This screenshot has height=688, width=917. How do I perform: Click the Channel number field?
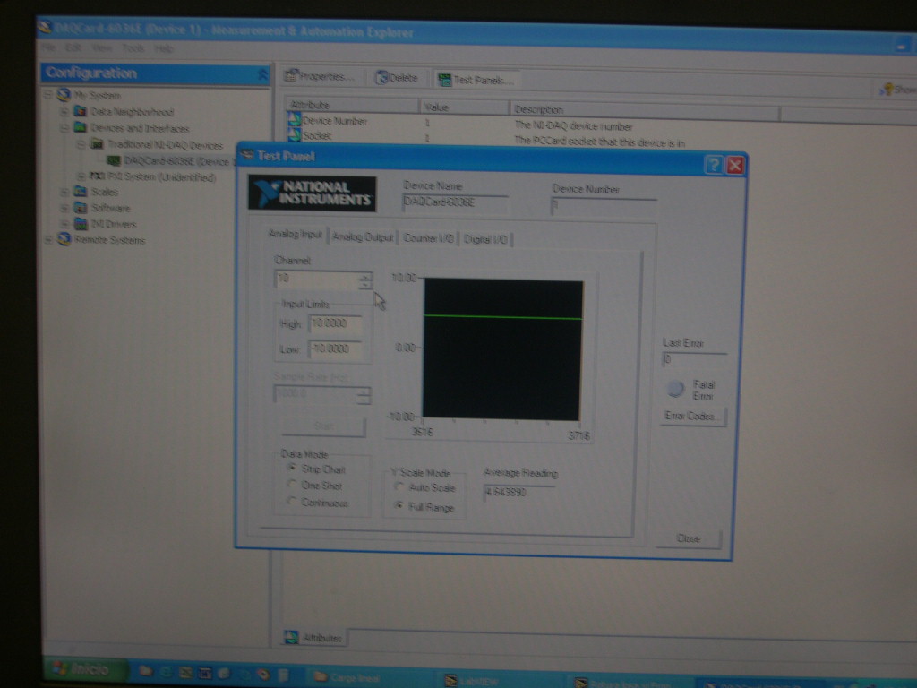point(316,279)
